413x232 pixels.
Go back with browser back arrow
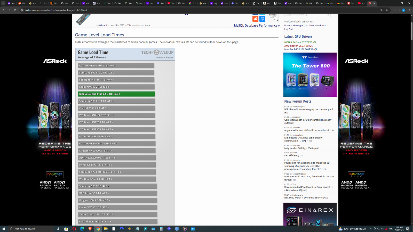click(x=3, y=10)
